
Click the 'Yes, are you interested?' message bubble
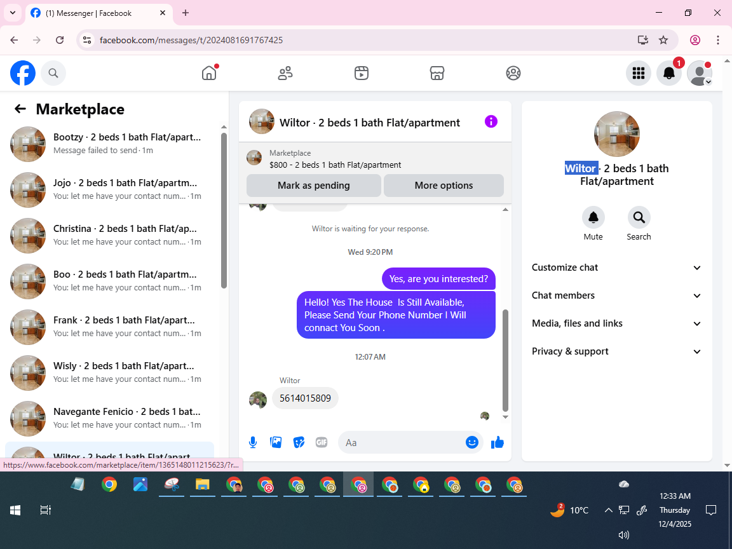(439, 279)
